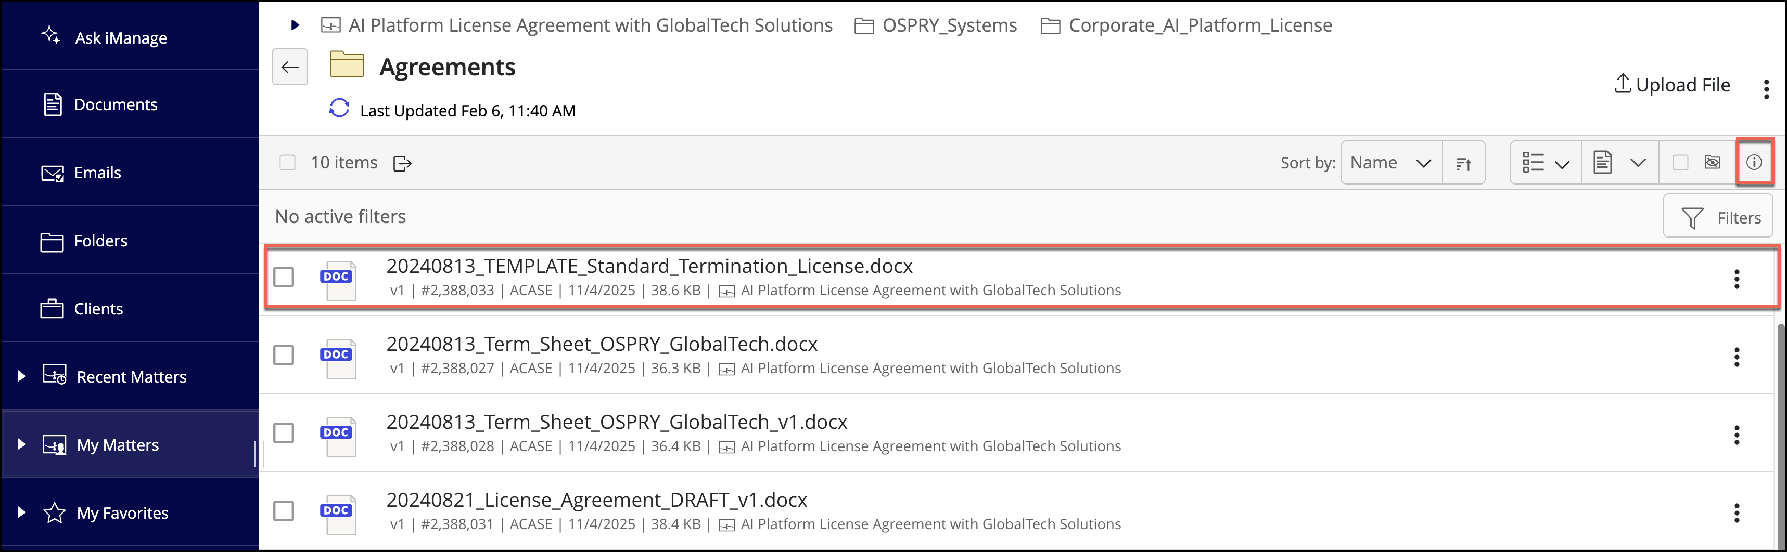This screenshot has width=1787, height=552.
Task: Toggle the hide preview image icon
Action: [x=1712, y=163]
